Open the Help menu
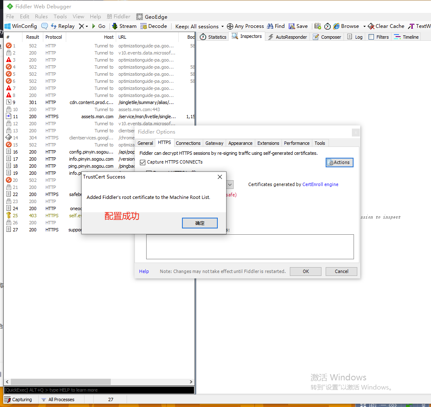 [95, 17]
